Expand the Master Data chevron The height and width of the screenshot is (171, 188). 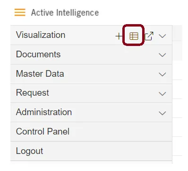tap(162, 74)
